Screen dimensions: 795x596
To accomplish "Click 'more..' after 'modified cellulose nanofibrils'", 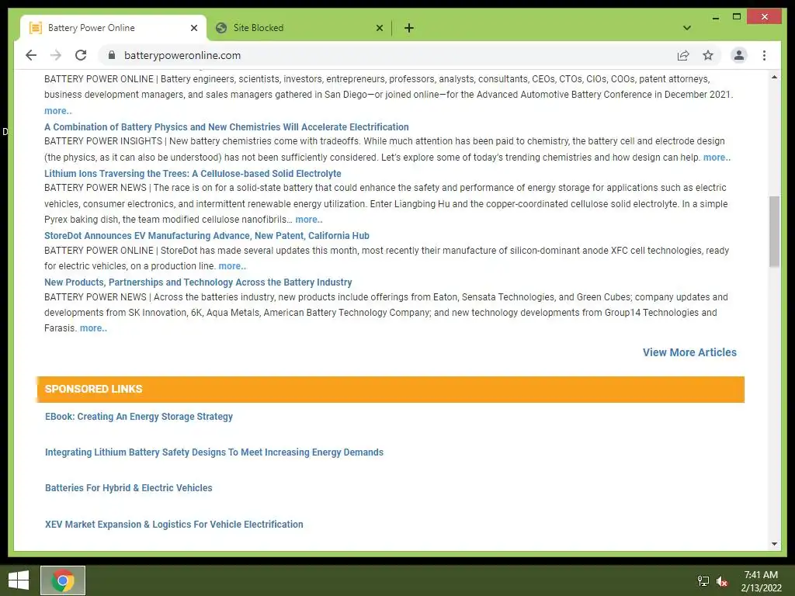I will 309,220.
